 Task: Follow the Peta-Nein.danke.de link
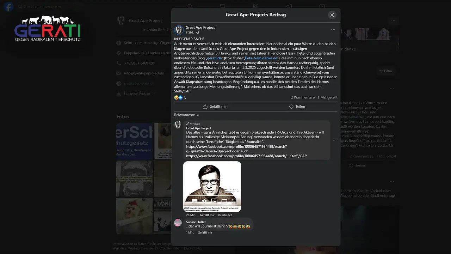pyautogui.click(x=260, y=58)
